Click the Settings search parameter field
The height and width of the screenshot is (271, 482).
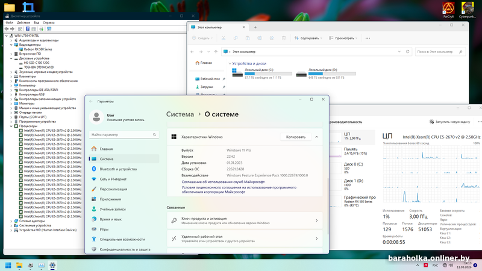tap(124, 135)
